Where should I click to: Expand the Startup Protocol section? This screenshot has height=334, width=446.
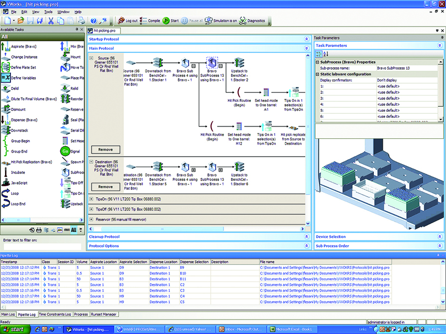307,39
